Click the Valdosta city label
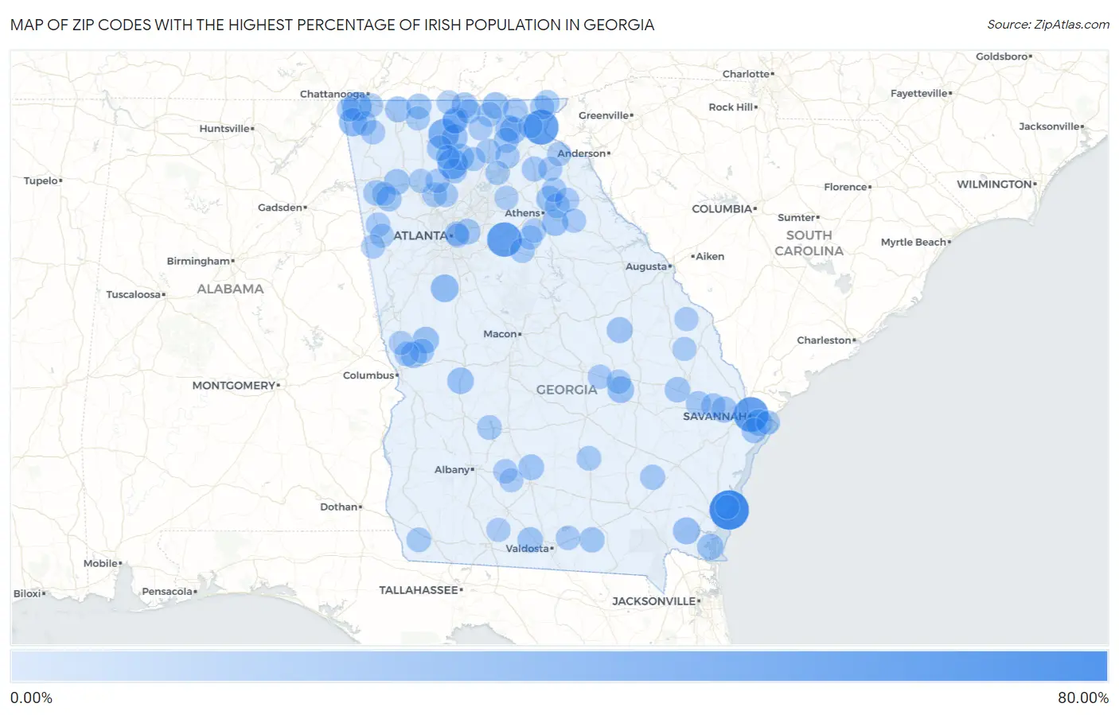1119x715 pixels. point(528,549)
